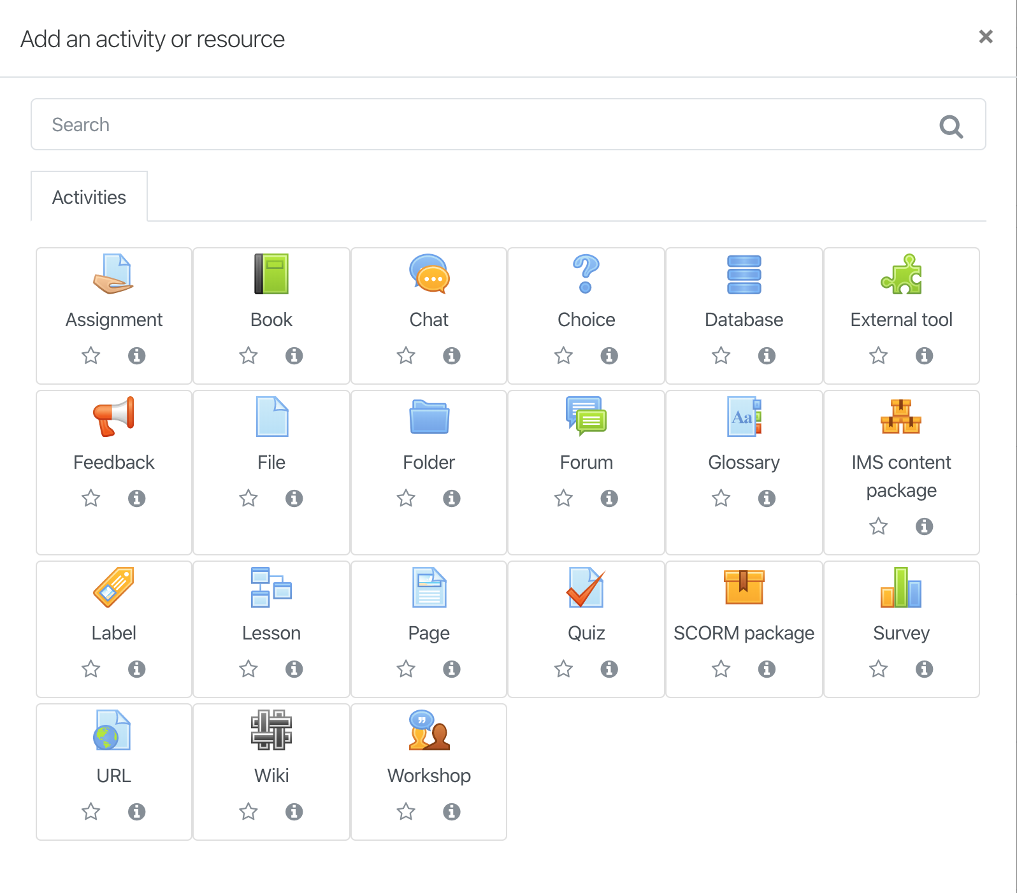This screenshot has width=1017, height=893.
Task: Close the Add an activity dialog
Action: click(x=986, y=37)
